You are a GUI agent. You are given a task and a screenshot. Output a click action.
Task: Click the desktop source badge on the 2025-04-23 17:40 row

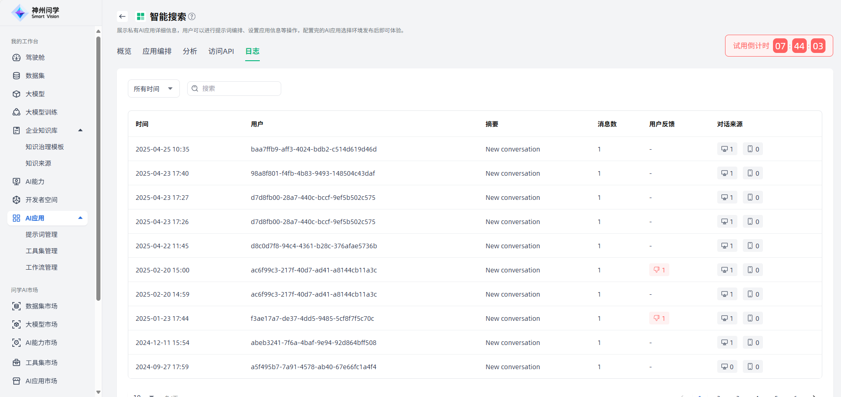[727, 173]
